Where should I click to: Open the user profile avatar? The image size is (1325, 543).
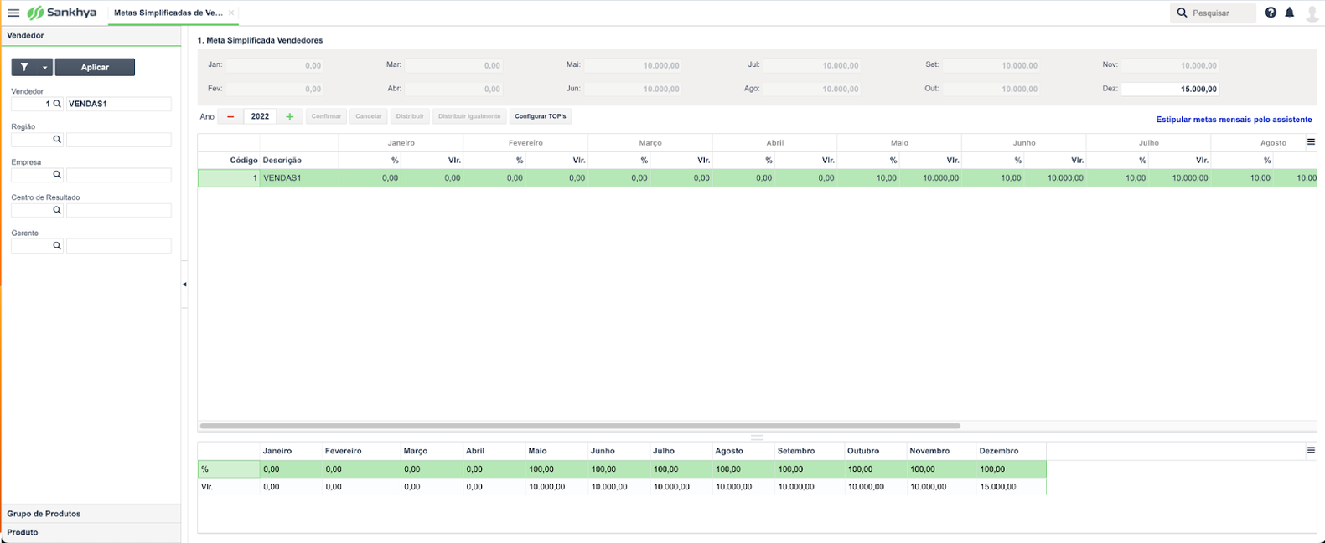(1312, 13)
